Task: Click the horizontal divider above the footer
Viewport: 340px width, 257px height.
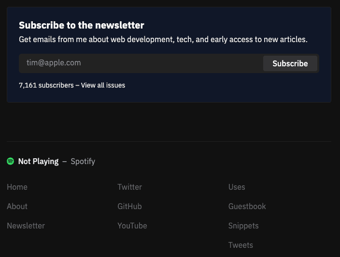Action: pyautogui.click(x=169, y=141)
